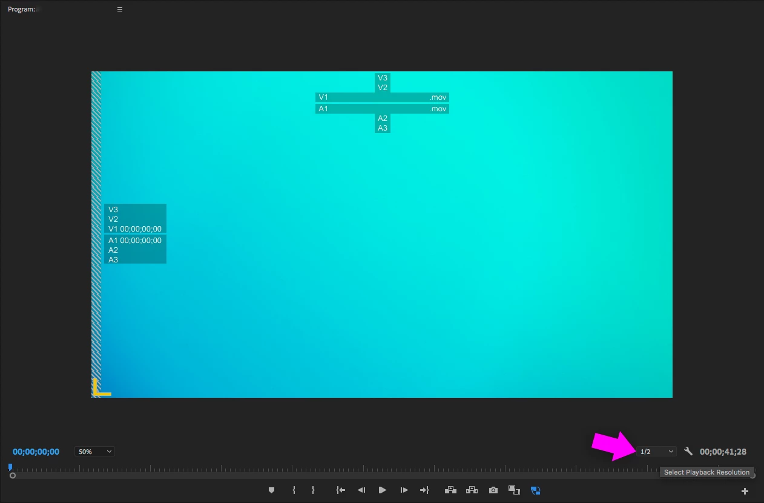Click the Add Marker icon
Viewport: 764px width, 503px height.
pyautogui.click(x=271, y=490)
